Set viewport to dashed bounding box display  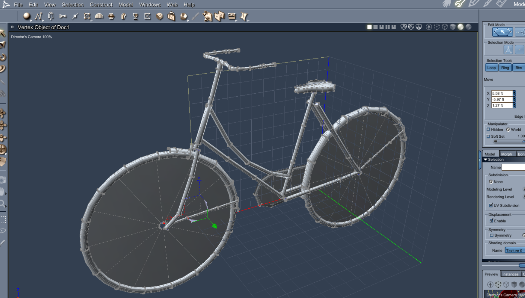[x=437, y=27]
